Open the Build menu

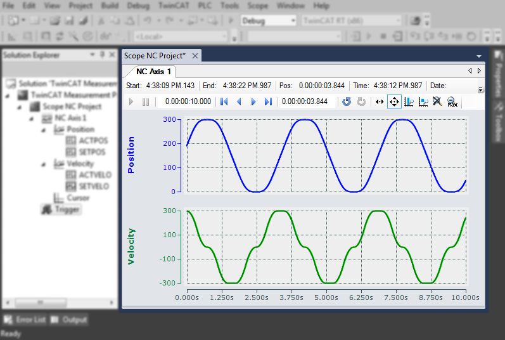tap(110, 6)
